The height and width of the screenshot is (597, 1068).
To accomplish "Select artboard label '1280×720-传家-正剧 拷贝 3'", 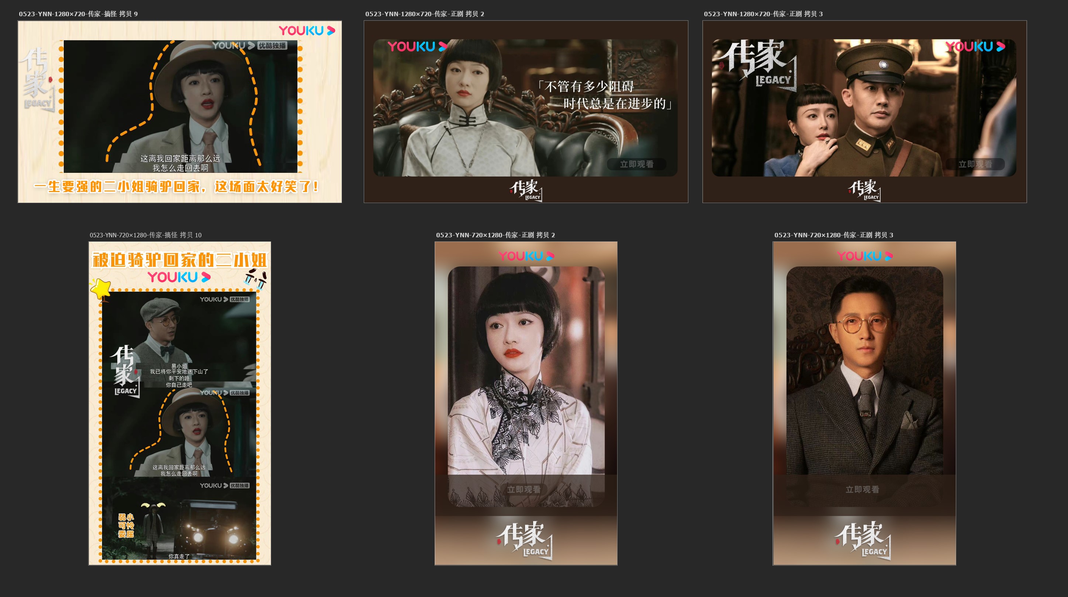I will [763, 14].
